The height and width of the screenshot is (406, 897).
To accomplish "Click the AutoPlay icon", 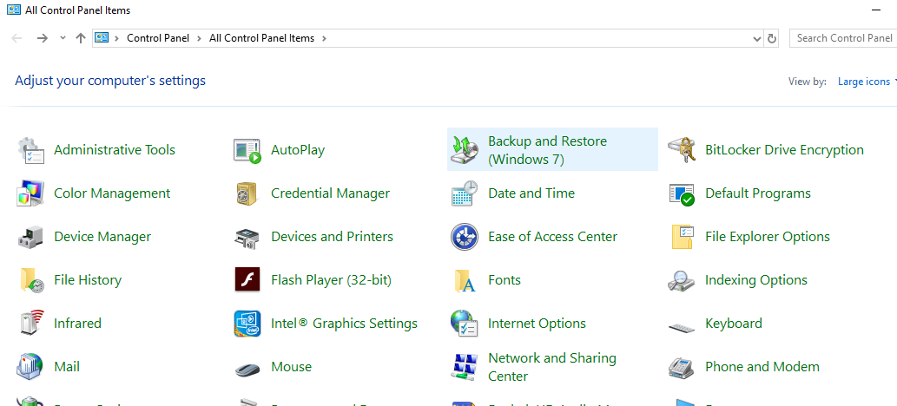I will click(x=247, y=150).
